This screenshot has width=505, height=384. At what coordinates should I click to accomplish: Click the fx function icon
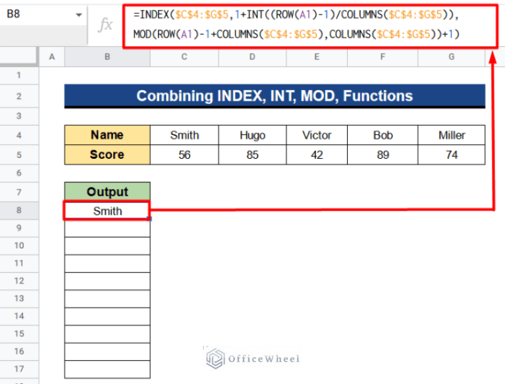pyautogui.click(x=105, y=25)
